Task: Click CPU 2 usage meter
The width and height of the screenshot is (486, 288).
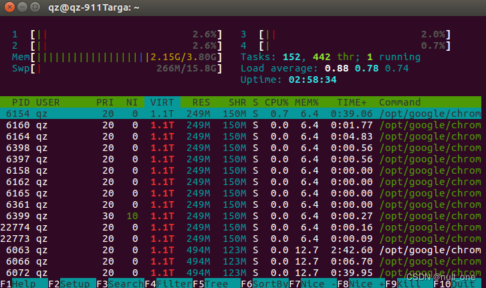Action: (117, 46)
